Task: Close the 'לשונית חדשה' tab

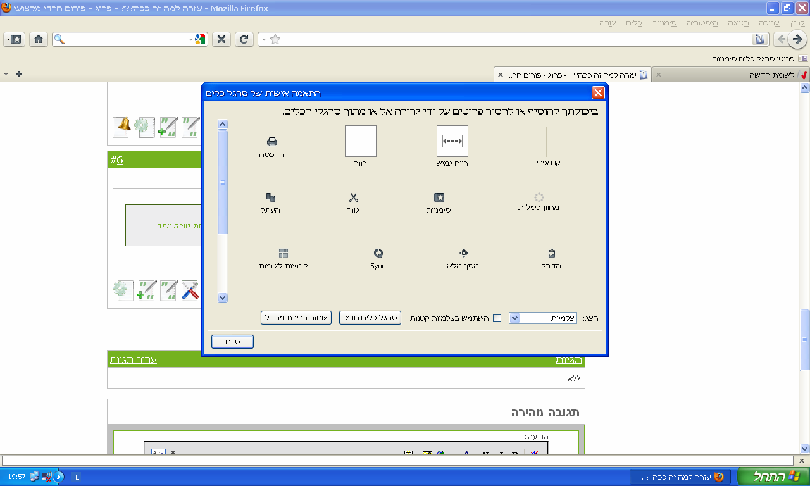Action: coord(658,75)
